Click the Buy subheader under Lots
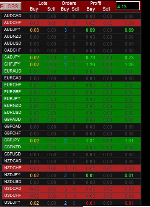Viewport: 150px width, 207px height. 34,9
